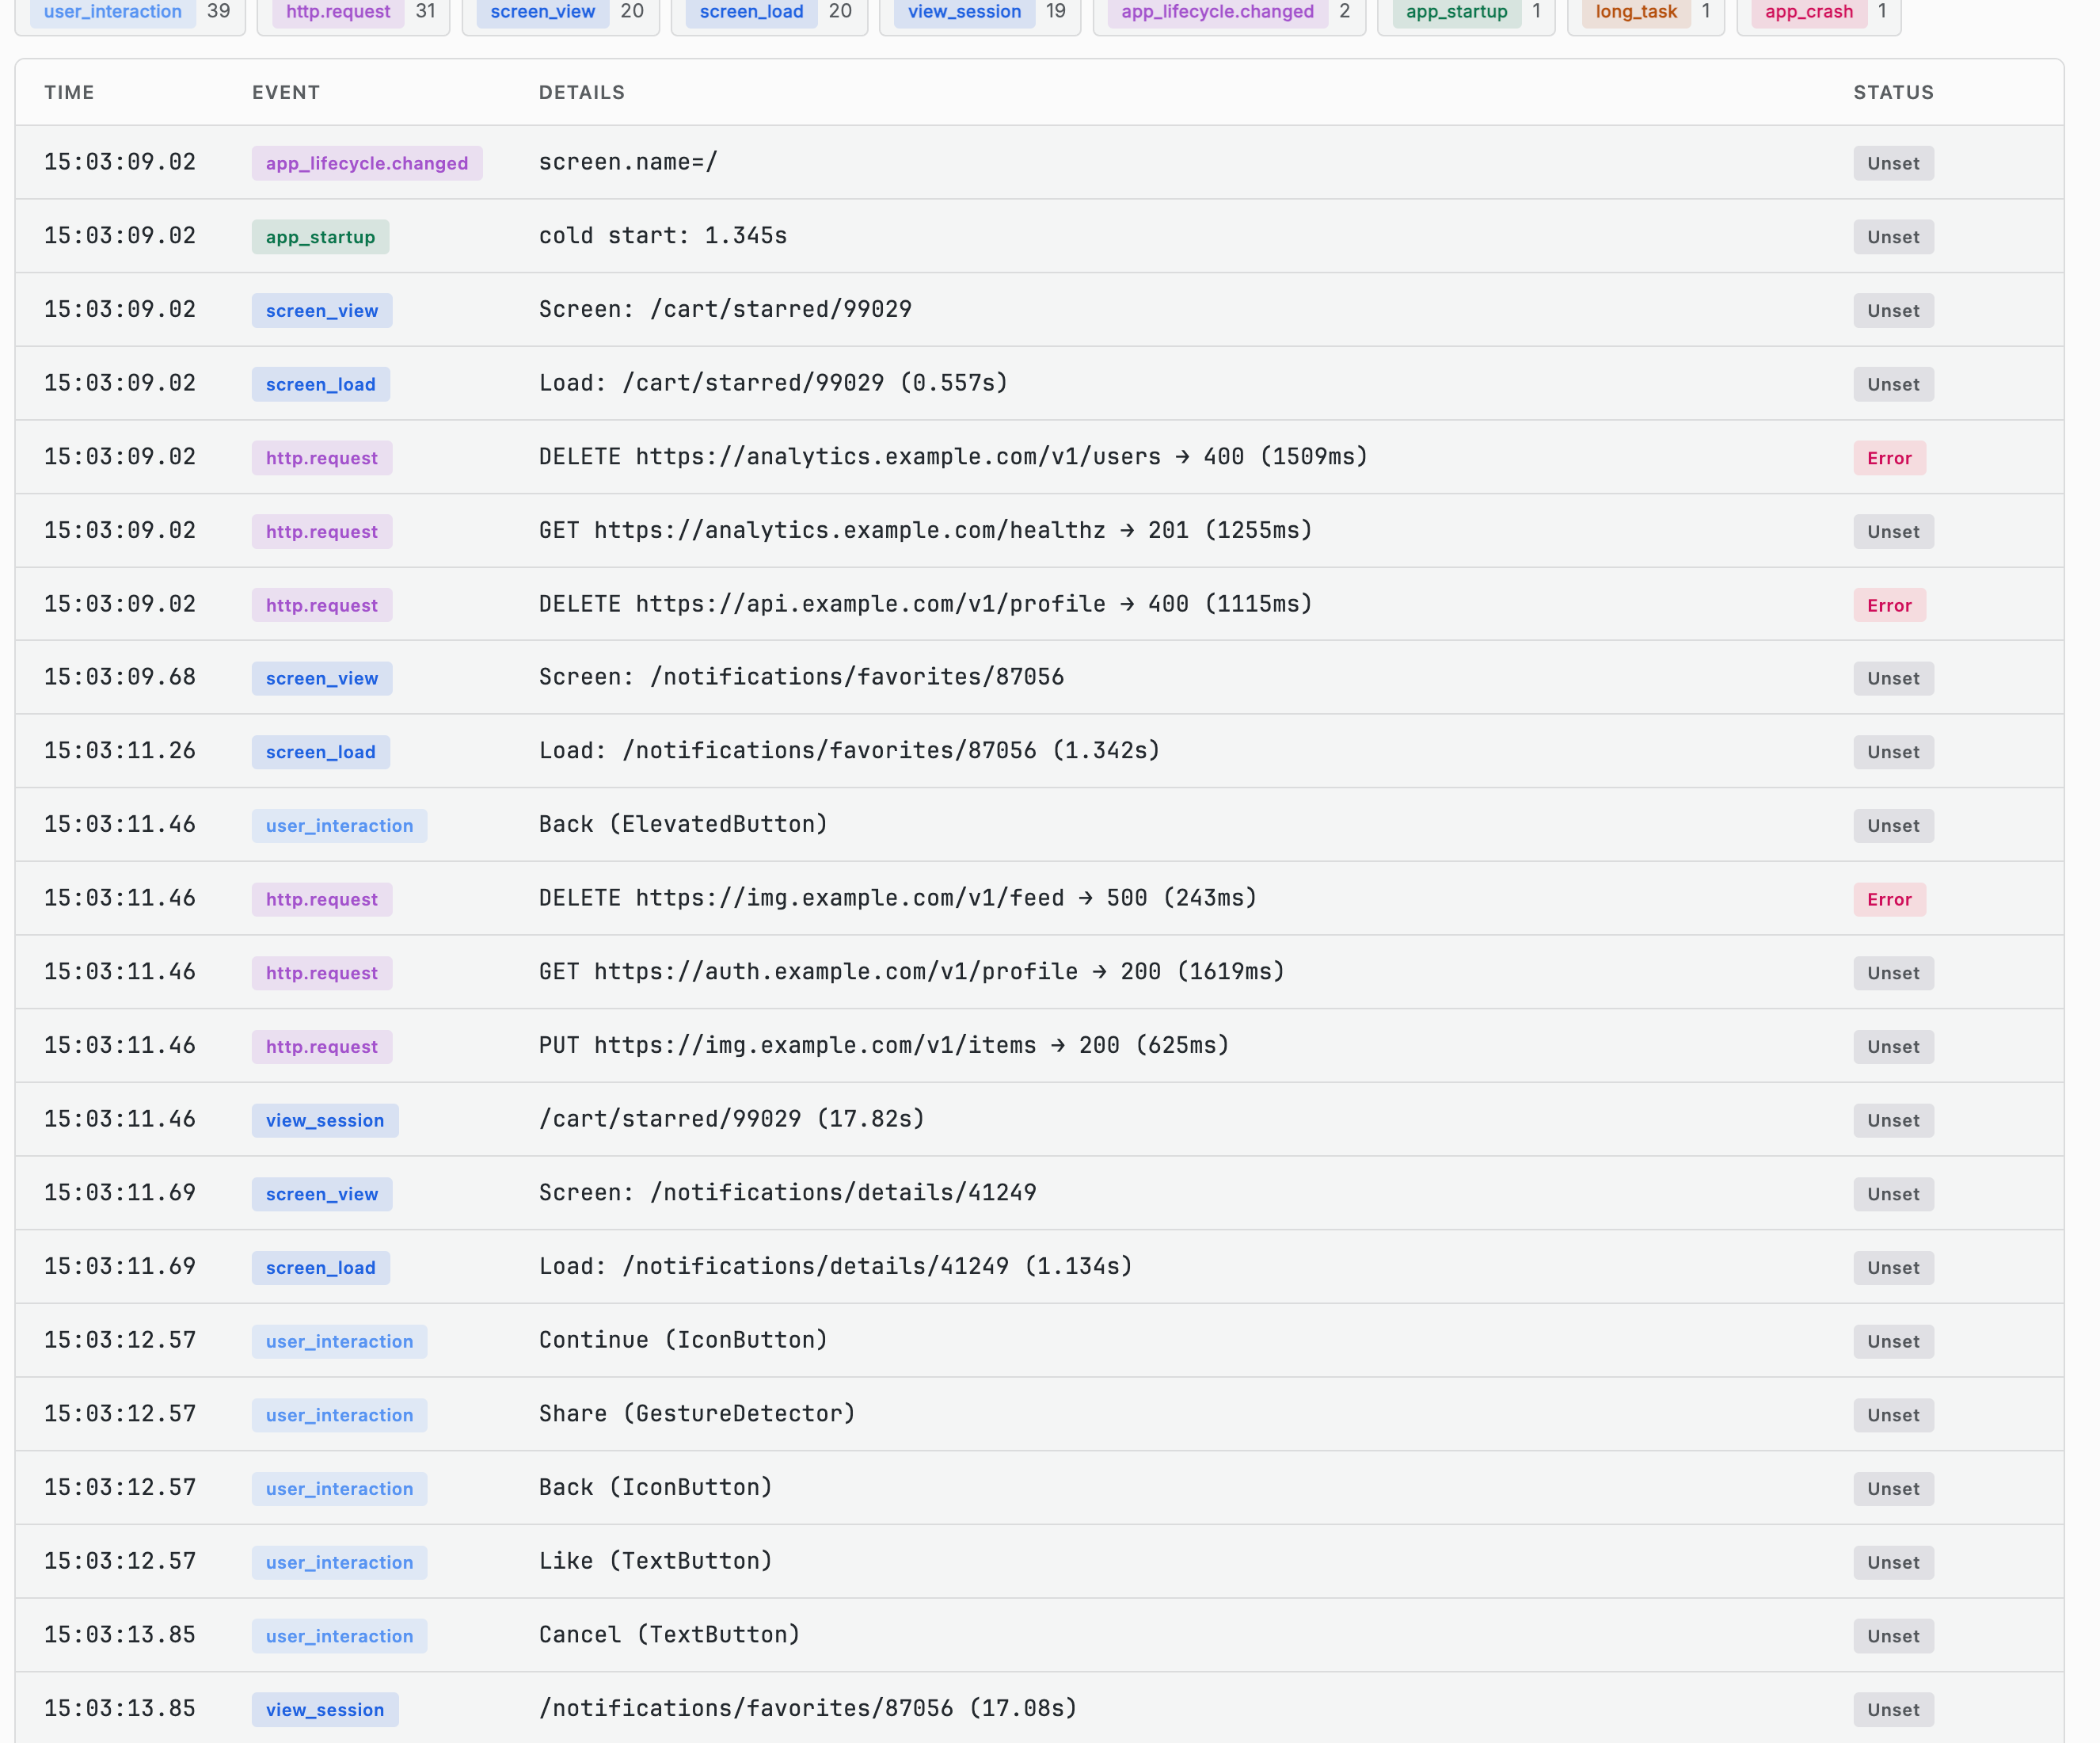Select '/notifications/favorites/87056 (17.08s)' session row

click(x=1039, y=1708)
